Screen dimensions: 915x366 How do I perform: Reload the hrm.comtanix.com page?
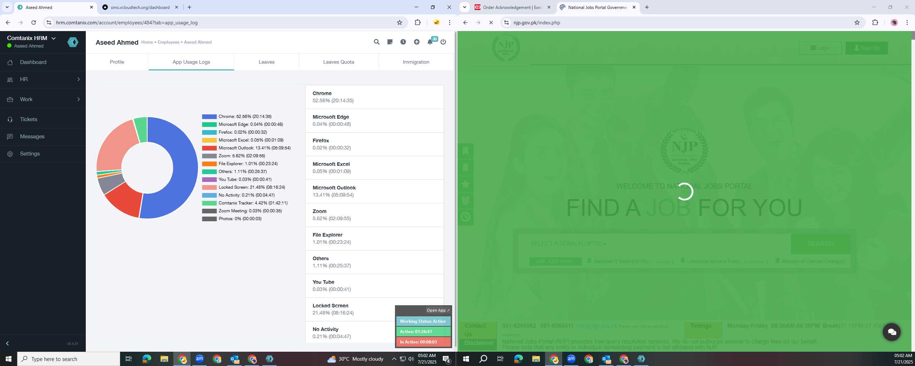[x=34, y=23]
